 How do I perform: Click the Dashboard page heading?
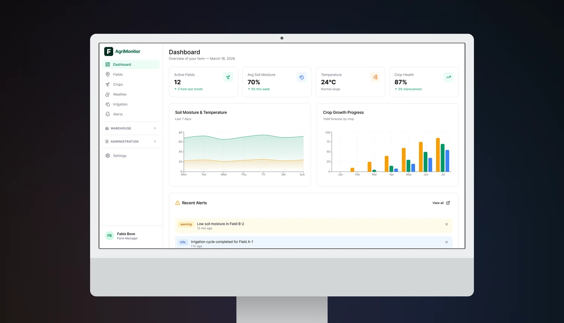(x=184, y=52)
